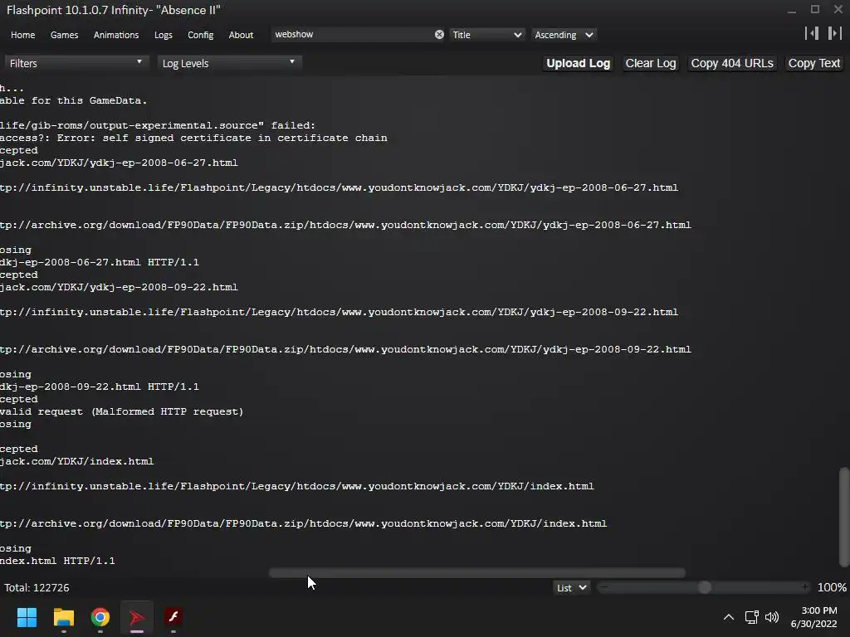The width and height of the screenshot is (850, 637).
Task: Select Flashpoint launcher taskbar icon
Action: coord(137,617)
